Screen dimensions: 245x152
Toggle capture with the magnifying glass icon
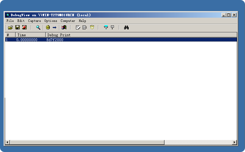[x=38, y=28]
